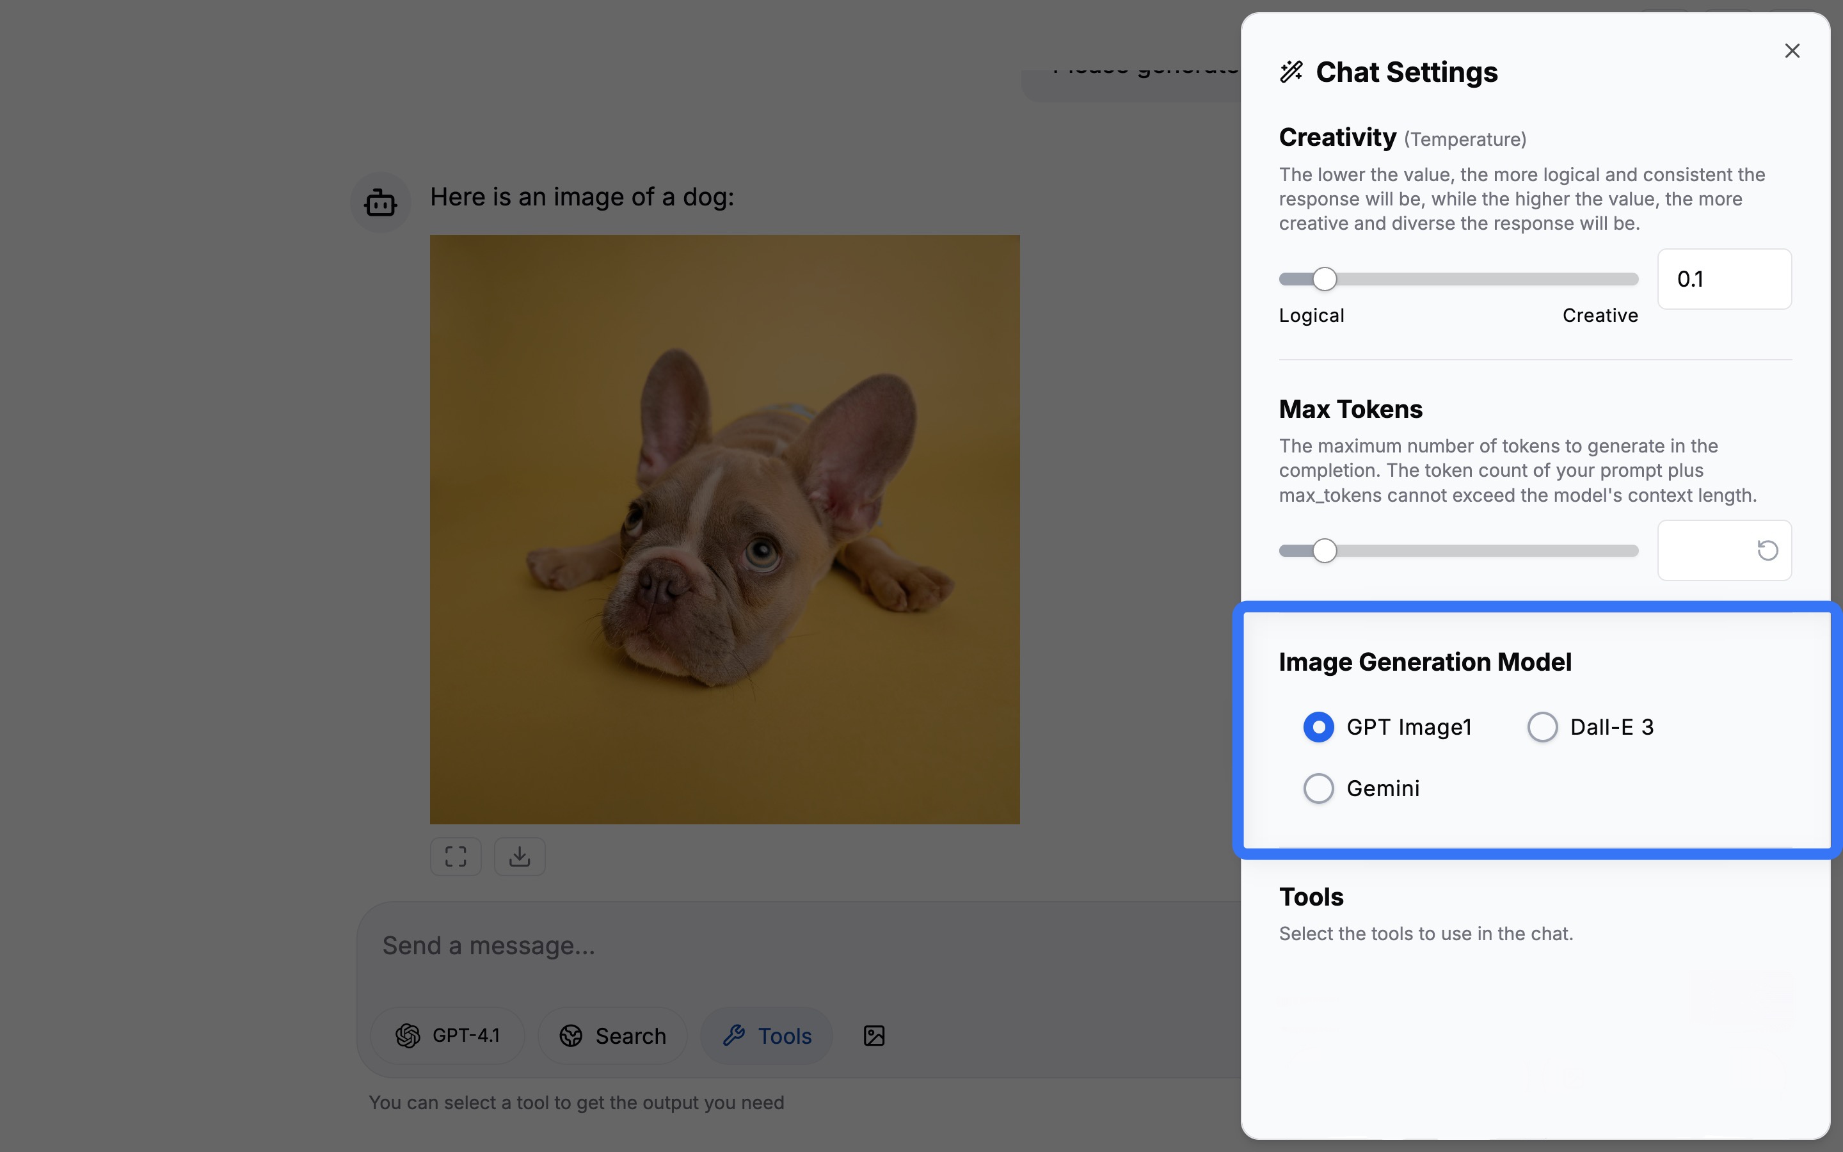Click the 'Creative' slider label
The width and height of the screenshot is (1843, 1152).
1600,316
